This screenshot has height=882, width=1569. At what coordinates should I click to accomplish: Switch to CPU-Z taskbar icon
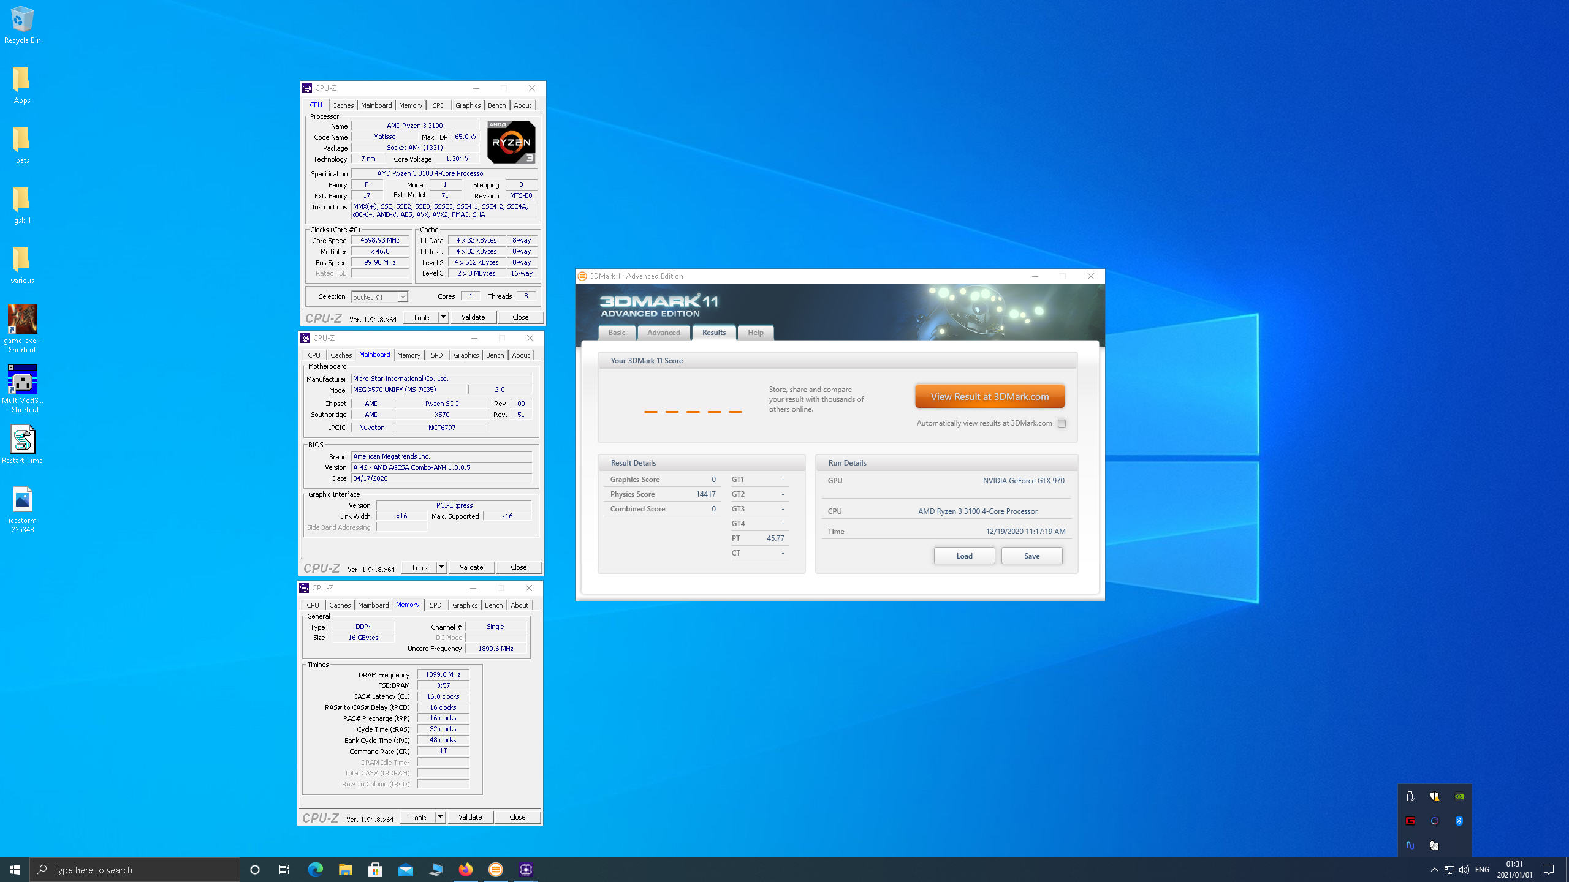tap(526, 870)
